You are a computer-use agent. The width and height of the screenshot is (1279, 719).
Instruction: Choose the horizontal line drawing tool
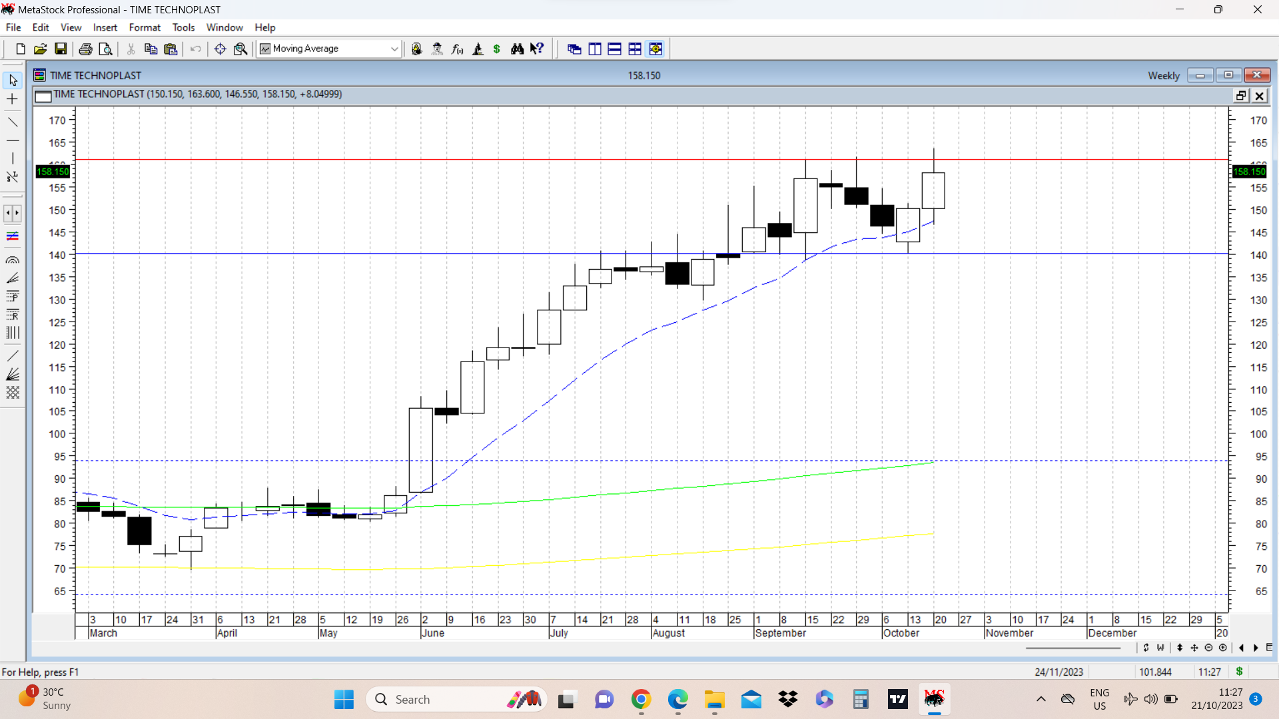[13, 140]
